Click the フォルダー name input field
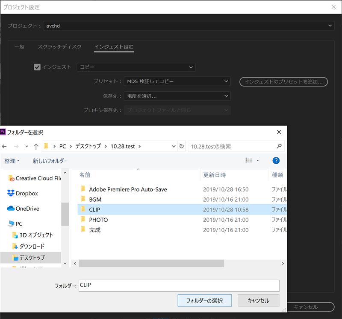 [179, 285]
